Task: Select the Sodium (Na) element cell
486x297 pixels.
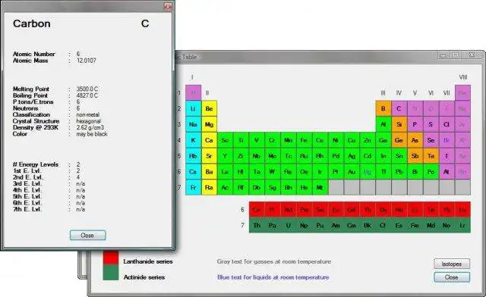Action: pyautogui.click(x=193, y=124)
